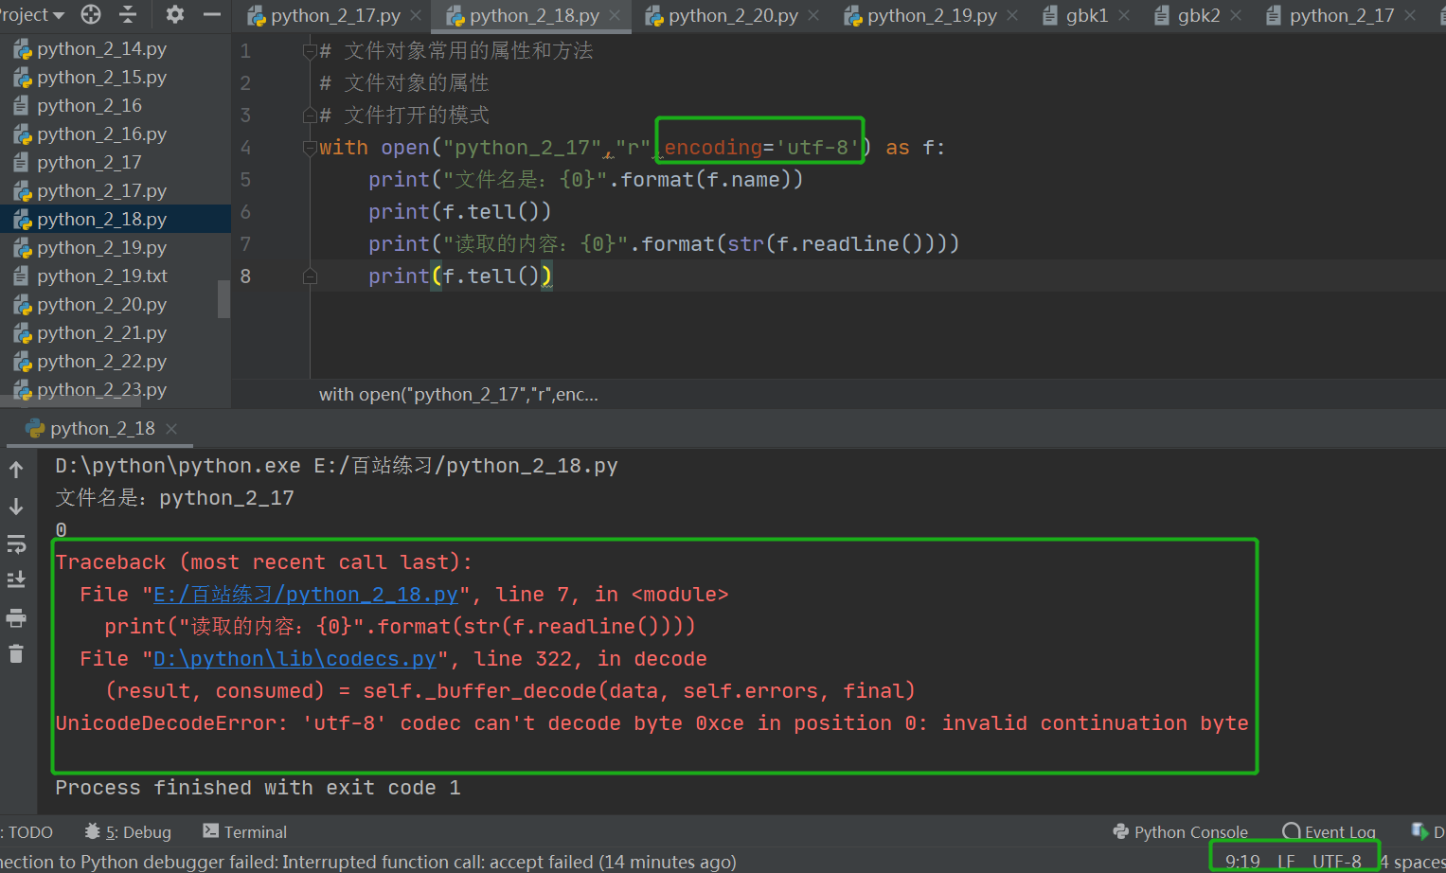Close the python_2_19.py editor tab
Image resolution: width=1446 pixels, height=873 pixels.
click(x=1012, y=16)
